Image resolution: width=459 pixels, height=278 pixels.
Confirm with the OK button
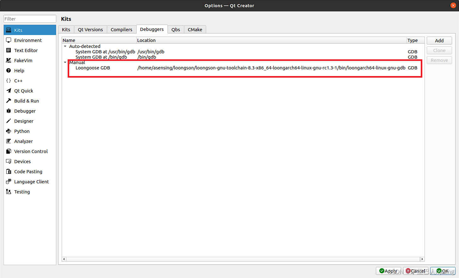pos(443,271)
